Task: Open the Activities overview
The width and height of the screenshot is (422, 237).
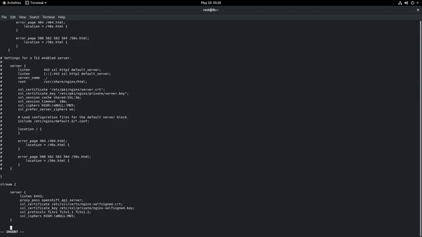Action: [x=12, y=3]
